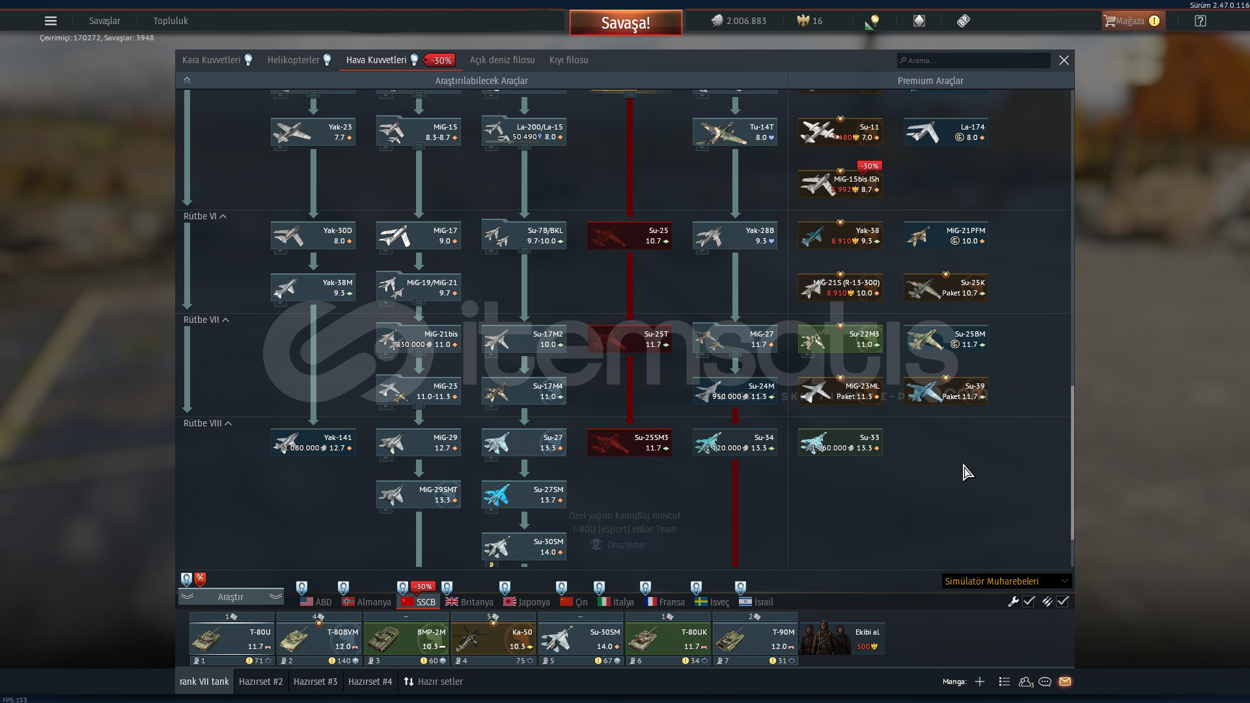
Task: Select the Su-33 aircraft
Action: [840, 442]
